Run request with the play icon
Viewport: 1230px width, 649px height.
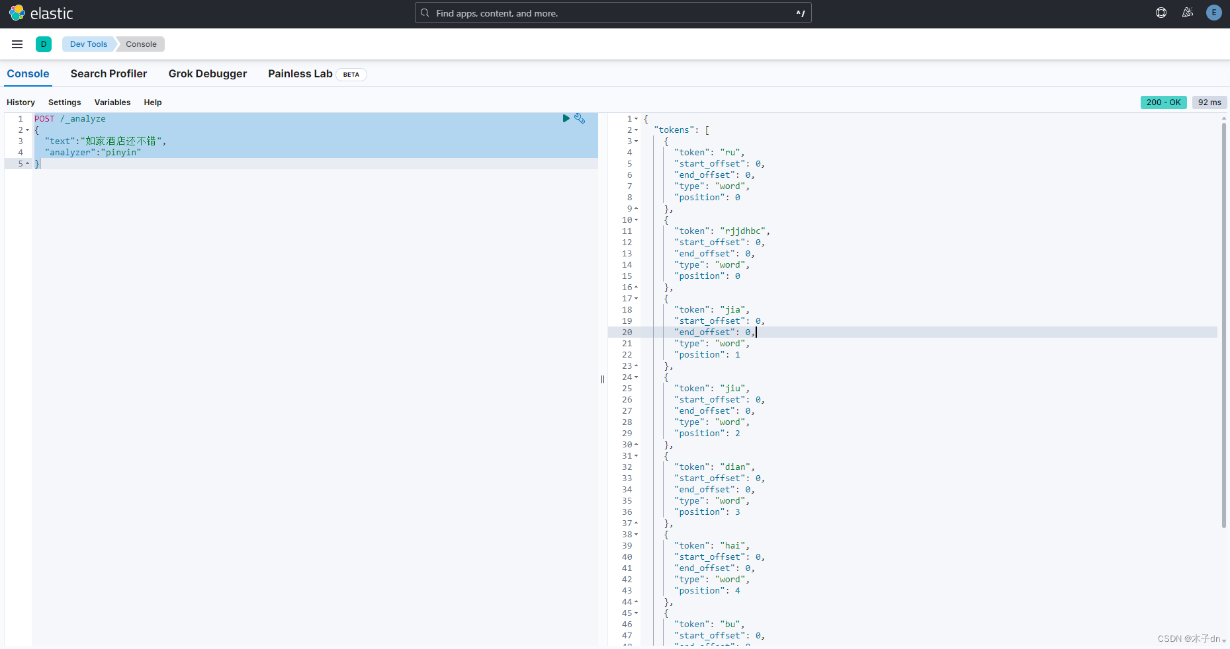pos(566,118)
